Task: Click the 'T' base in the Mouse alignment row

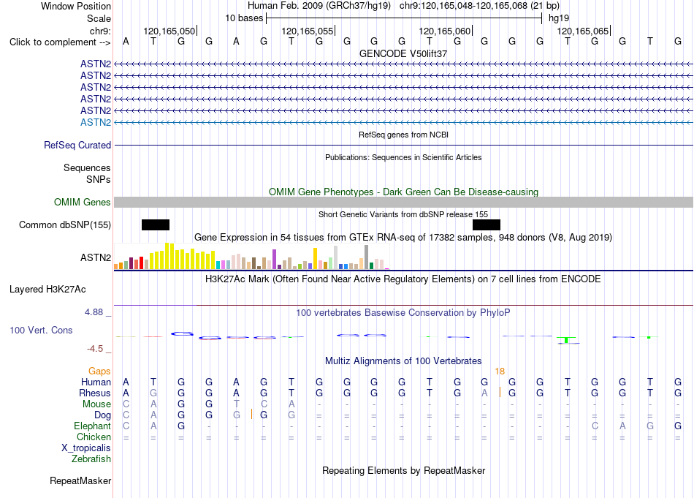Action: [x=237, y=404]
